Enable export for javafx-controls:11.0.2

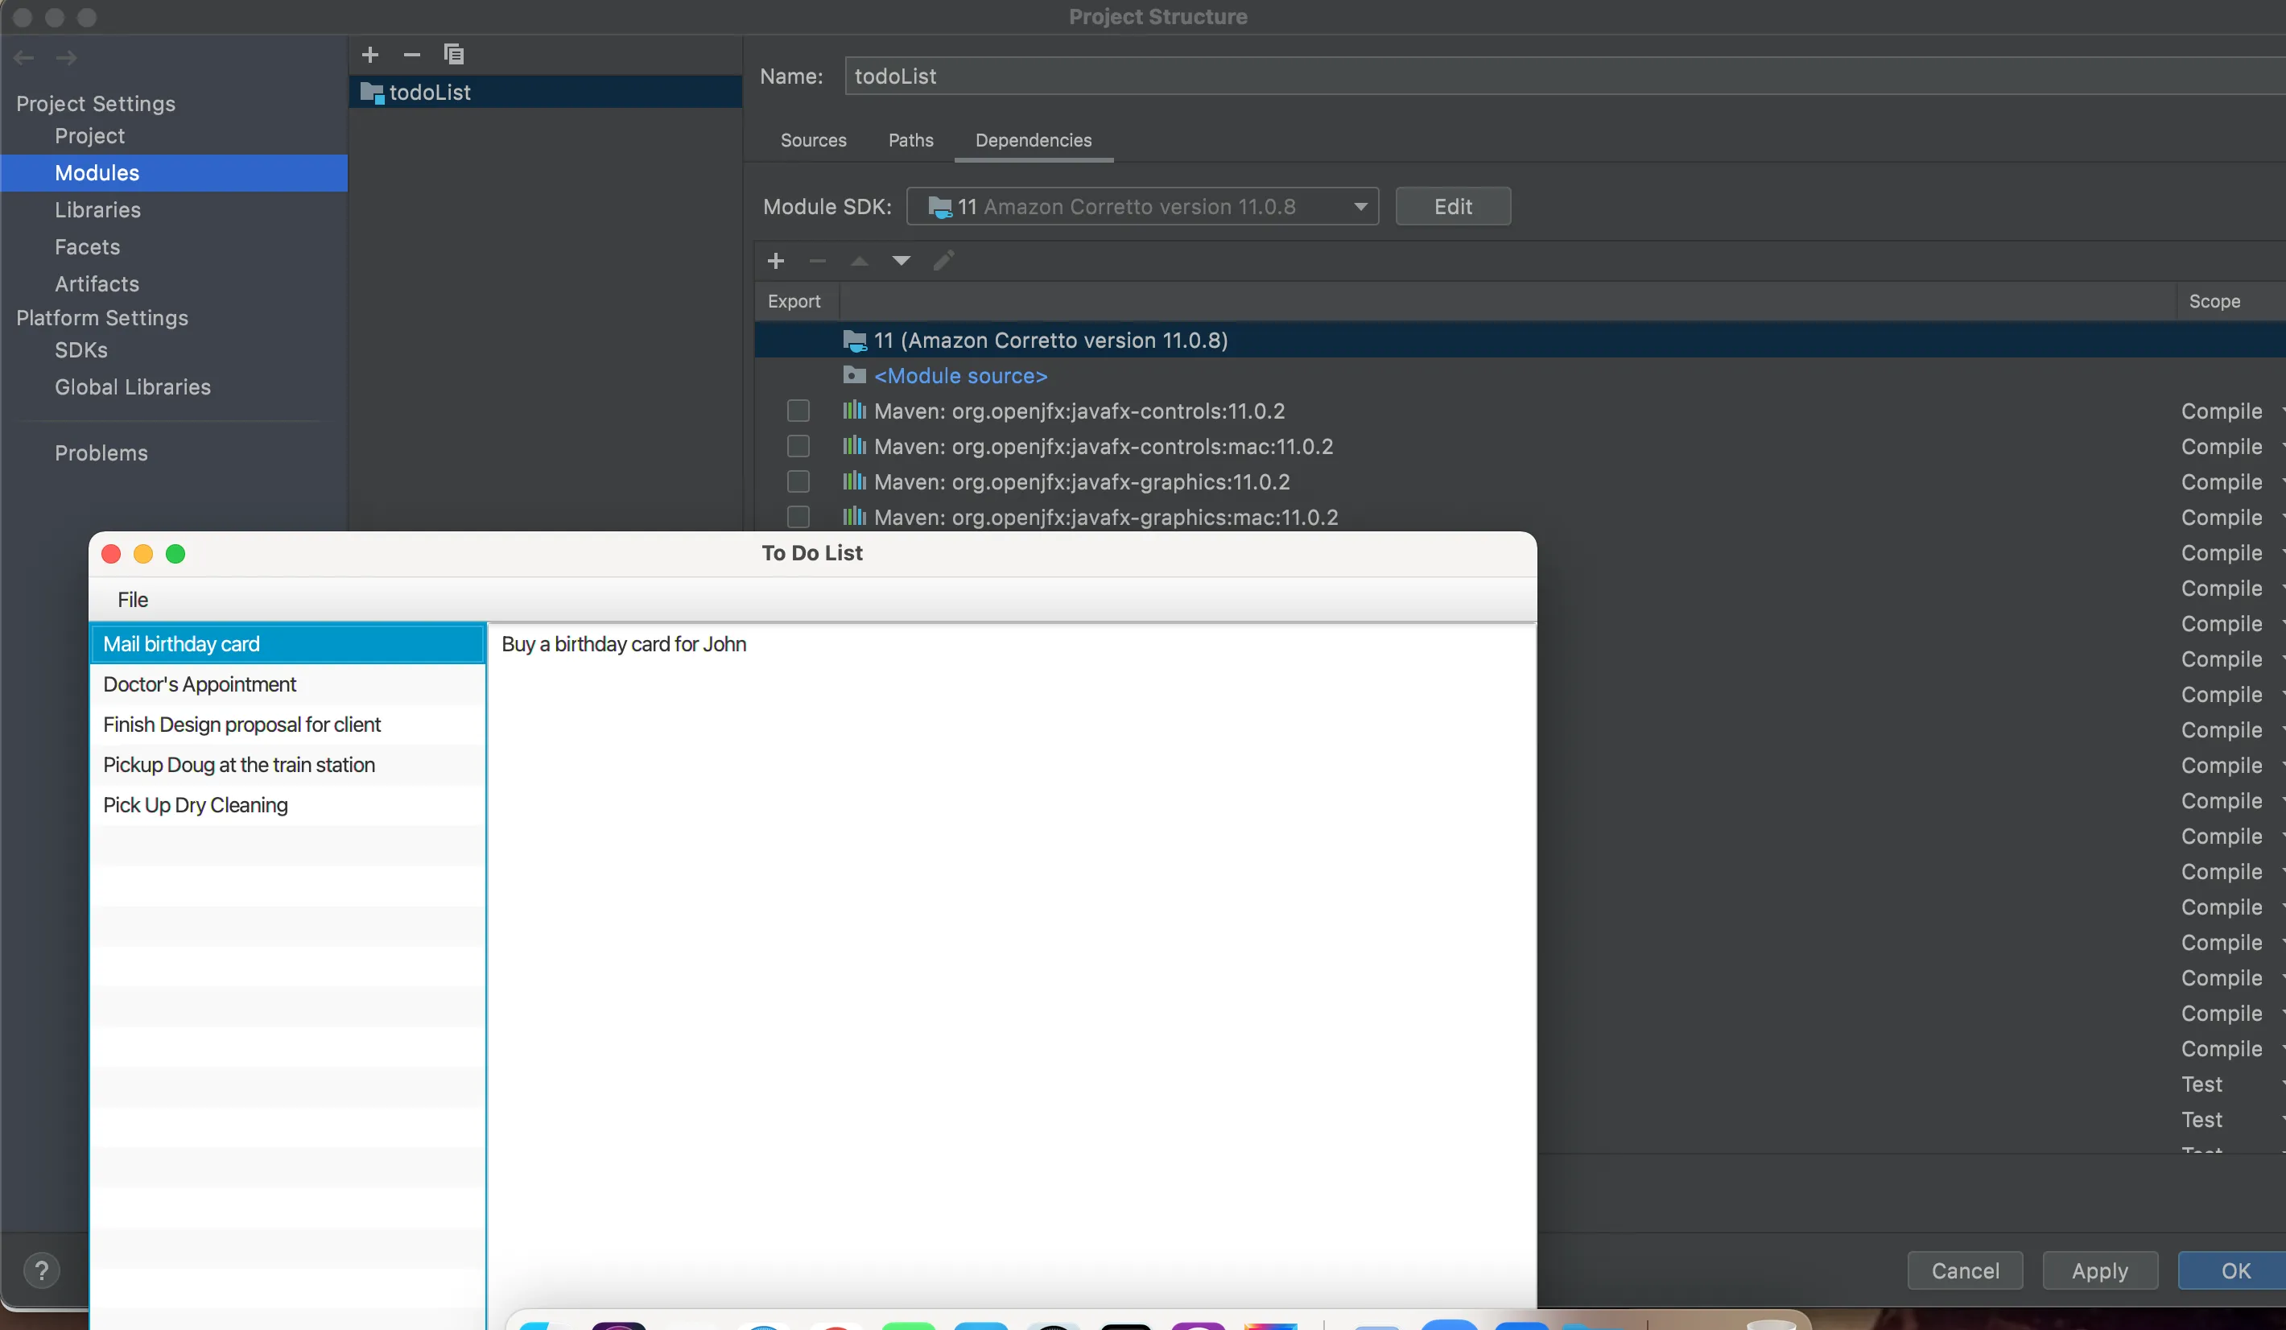pos(798,411)
